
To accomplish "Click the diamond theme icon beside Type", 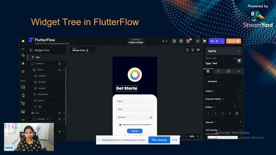I will tap(239, 61).
